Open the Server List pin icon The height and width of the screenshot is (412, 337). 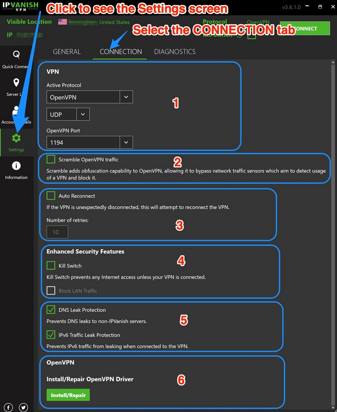[x=16, y=82]
